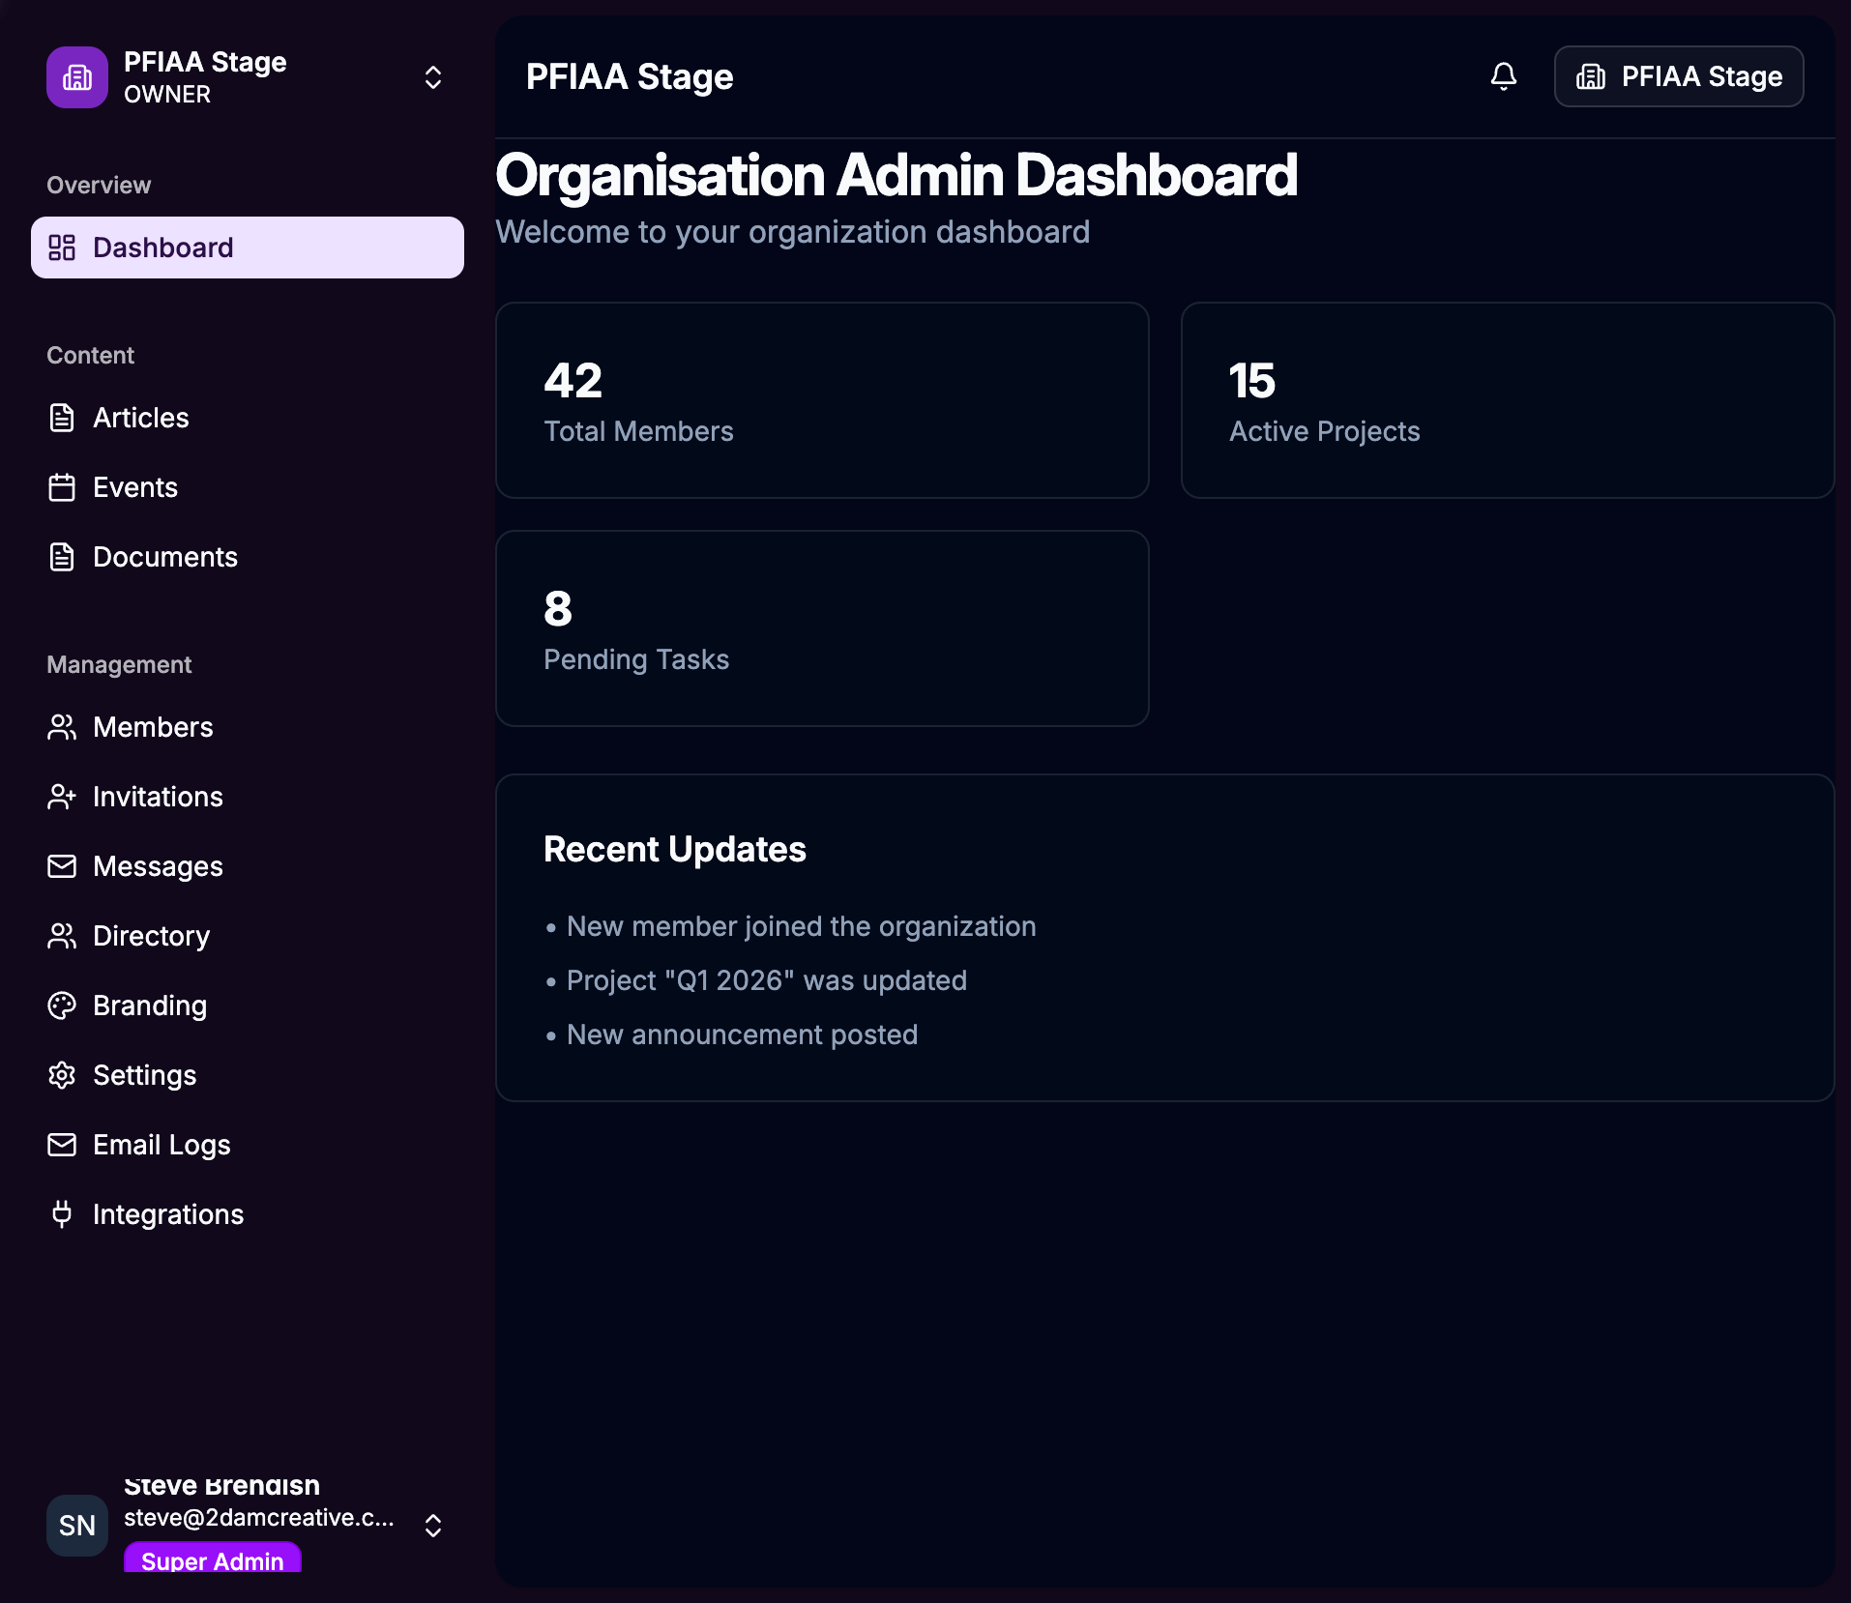Click 'Project "Q1 2026" was updated' entry
Viewport: 1851px width, 1603px height.
tap(767, 980)
